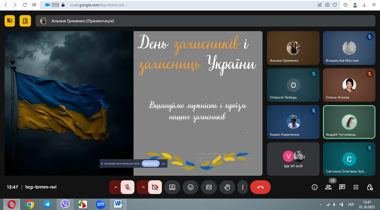Open the 'Ще 30 осіб' participants tile
The height and width of the screenshot is (210, 380).
293,159
